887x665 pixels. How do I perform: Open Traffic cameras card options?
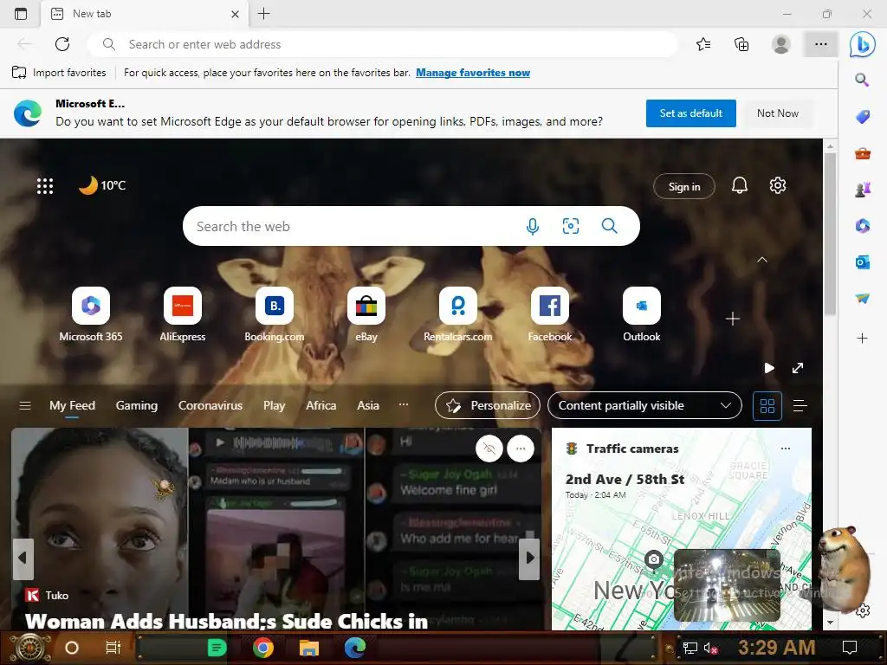click(x=785, y=449)
